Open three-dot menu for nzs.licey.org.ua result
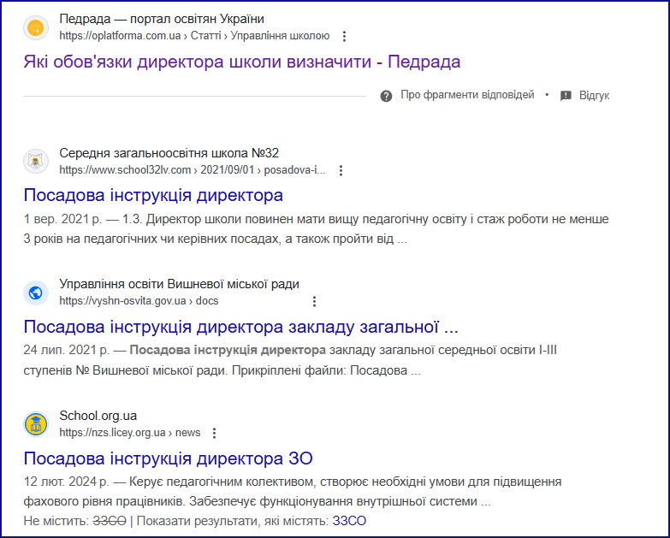 coord(215,433)
